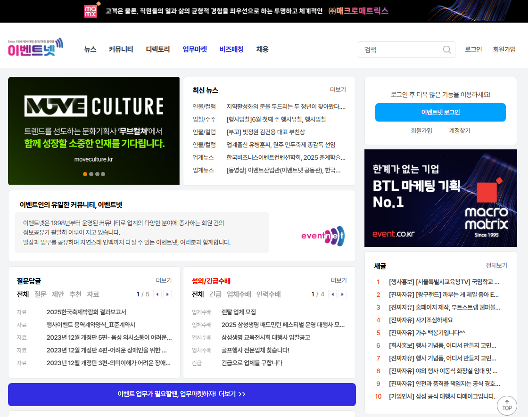Image resolution: width=528 pixels, height=417 pixels.
Task: Open post 2025 삼성생명 배드민턴 페스티벌
Action: click(x=283, y=325)
